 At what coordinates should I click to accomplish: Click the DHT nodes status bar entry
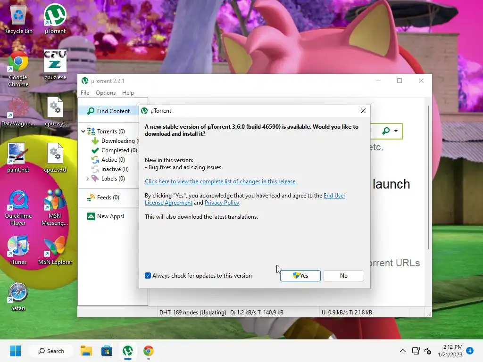pos(192,313)
